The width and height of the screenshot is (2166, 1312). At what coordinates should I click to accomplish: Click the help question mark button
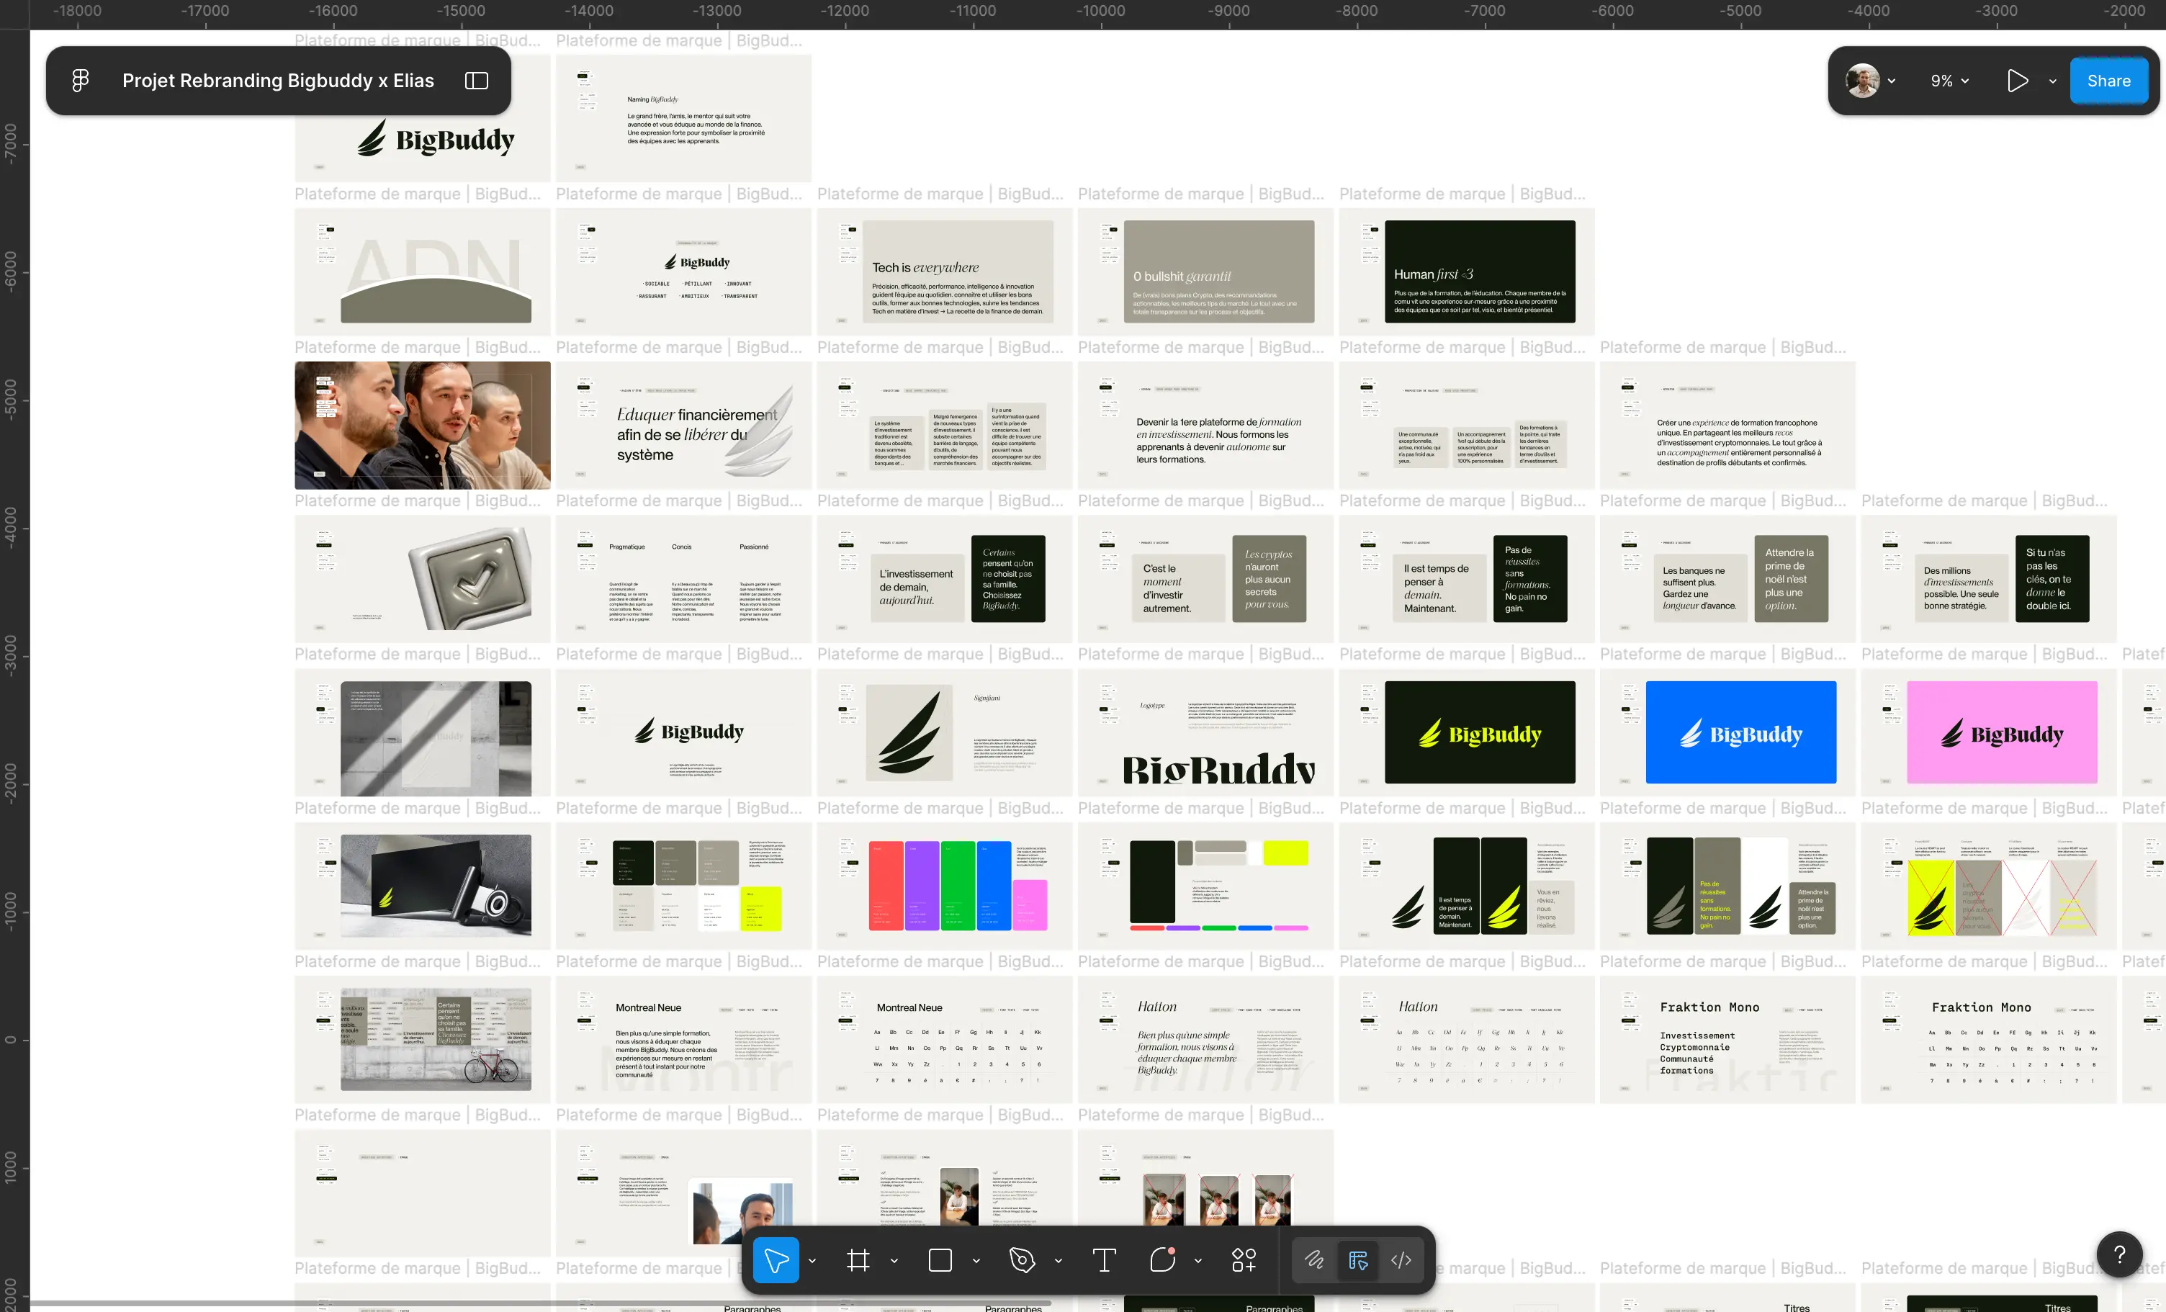click(2119, 1254)
